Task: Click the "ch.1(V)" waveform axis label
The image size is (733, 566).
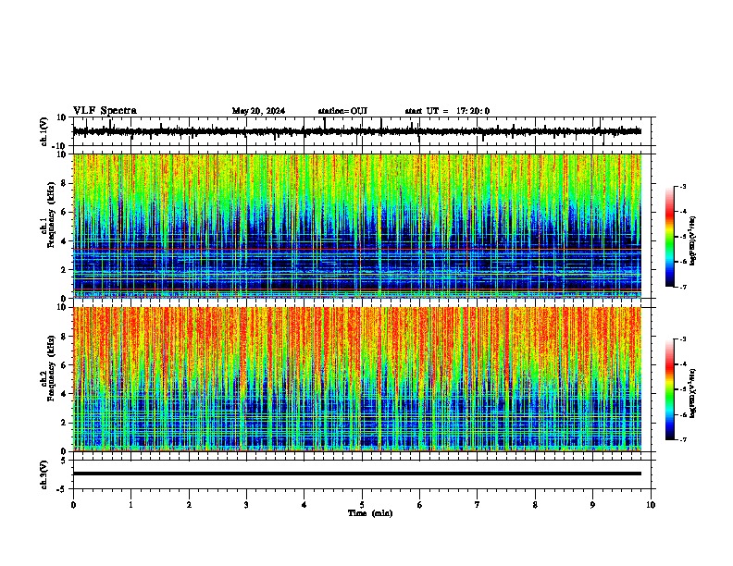Action: click(x=44, y=131)
